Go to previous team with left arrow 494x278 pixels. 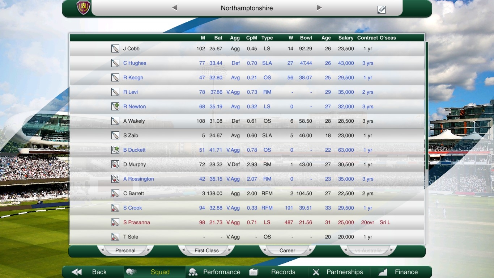click(x=175, y=8)
